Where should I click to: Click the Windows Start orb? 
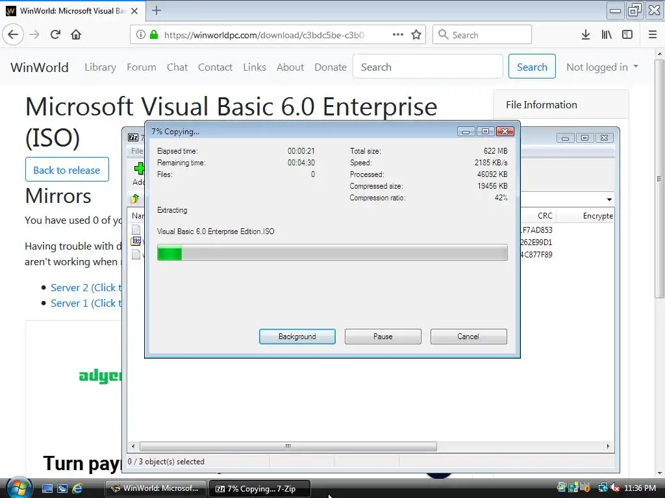pos(19,488)
